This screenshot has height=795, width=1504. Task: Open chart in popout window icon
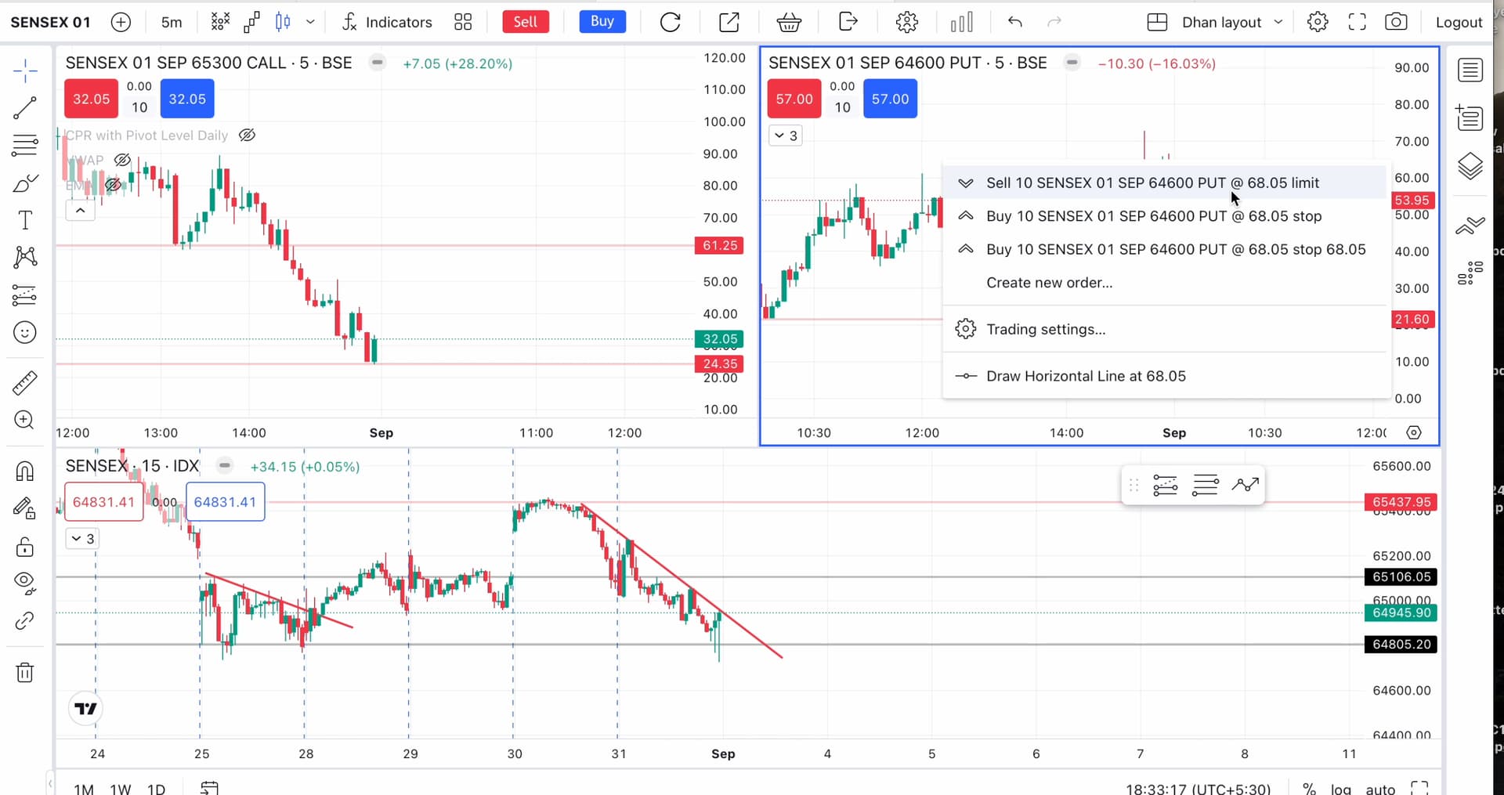click(729, 22)
